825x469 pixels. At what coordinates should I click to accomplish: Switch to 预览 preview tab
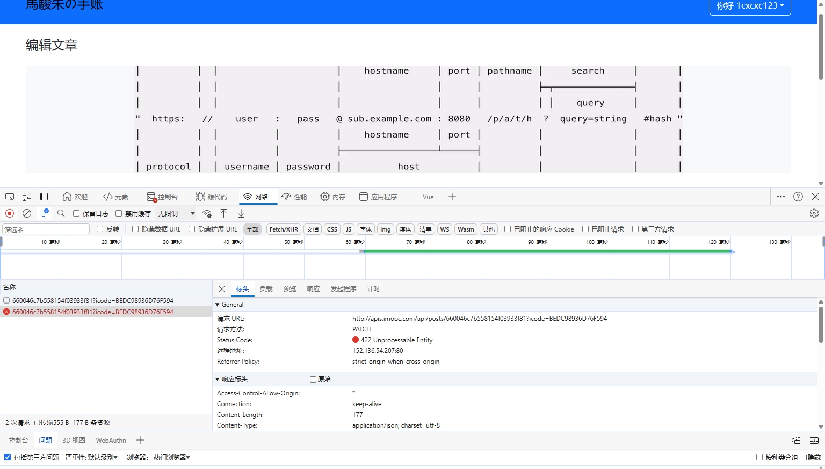pyautogui.click(x=290, y=289)
